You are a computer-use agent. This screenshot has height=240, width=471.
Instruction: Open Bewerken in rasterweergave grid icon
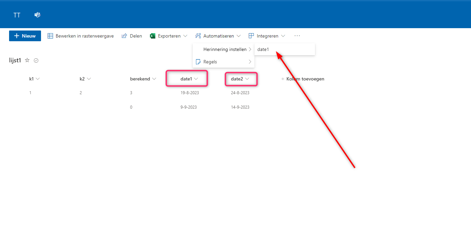tap(50, 36)
